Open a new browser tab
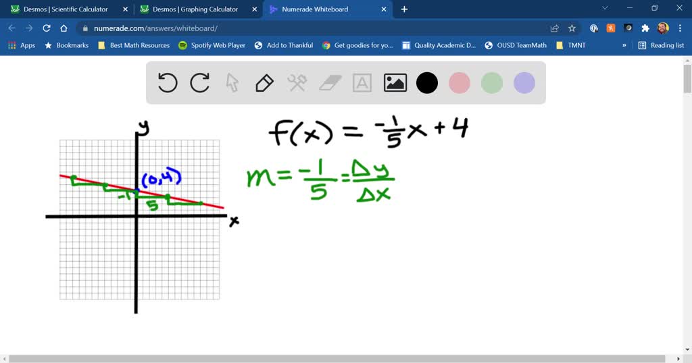 pos(404,9)
